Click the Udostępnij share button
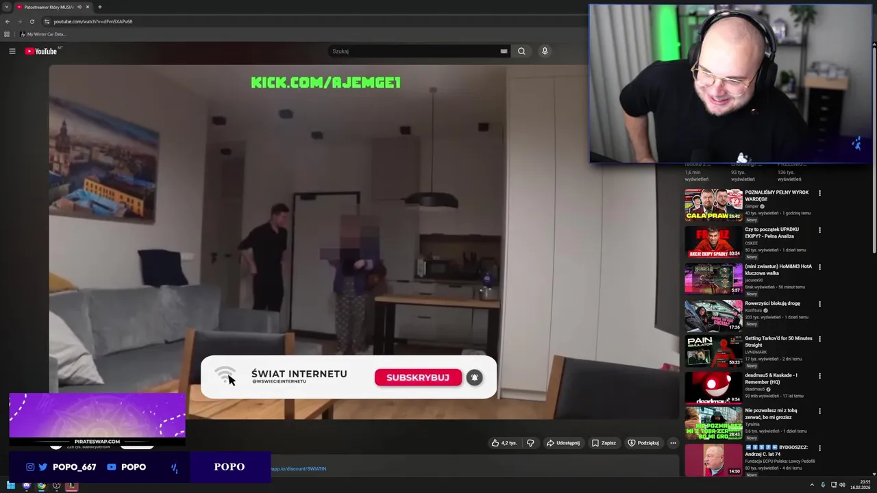Screen dimensions: 877x493 click(563, 443)
